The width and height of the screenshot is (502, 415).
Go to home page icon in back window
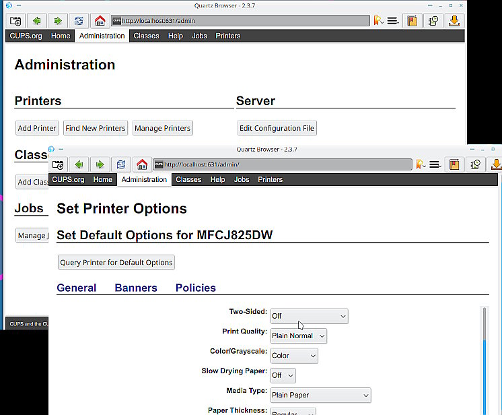[x=100, y=21]
